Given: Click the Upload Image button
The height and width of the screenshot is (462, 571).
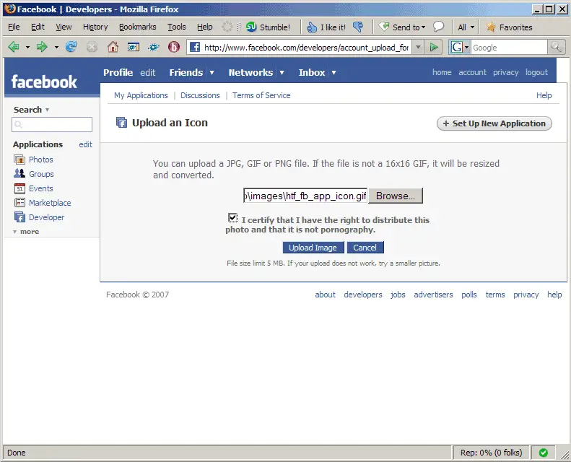Looking at the screenshot, I should pyautogui.click(x=313, y=248).
